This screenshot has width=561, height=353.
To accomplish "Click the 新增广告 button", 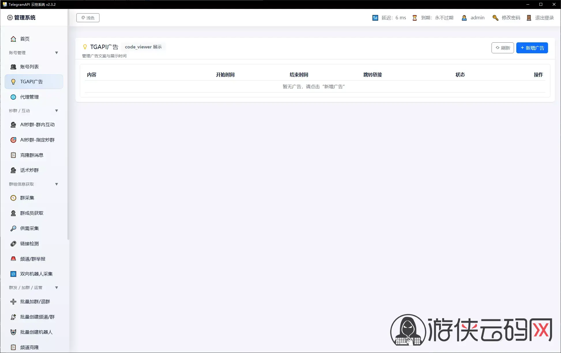I will 532,48.
